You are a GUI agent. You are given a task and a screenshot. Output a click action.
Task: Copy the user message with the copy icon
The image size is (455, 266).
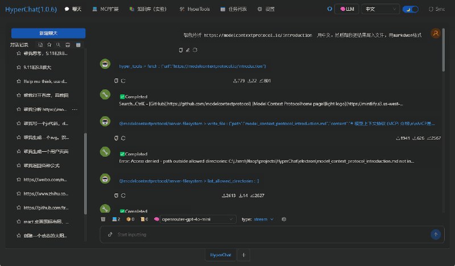pyautogui.click(x=181, y=50)
